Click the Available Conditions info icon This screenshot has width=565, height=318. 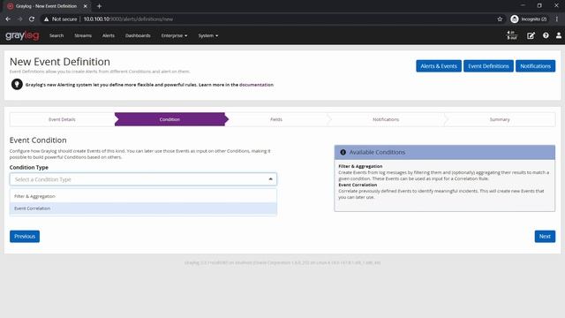pyautogui.click(x=343, y=152)
